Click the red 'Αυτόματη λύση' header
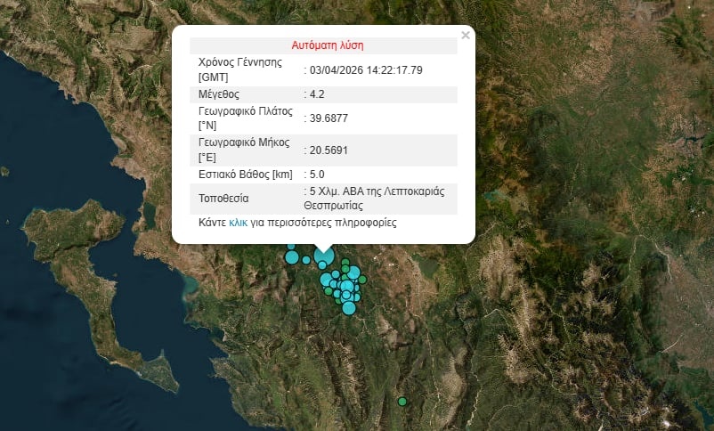The width and height of the screenshot is (714, 431). point(328,45)
